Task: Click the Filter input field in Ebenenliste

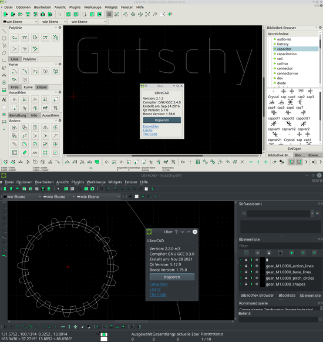Action: coord(280,246)
